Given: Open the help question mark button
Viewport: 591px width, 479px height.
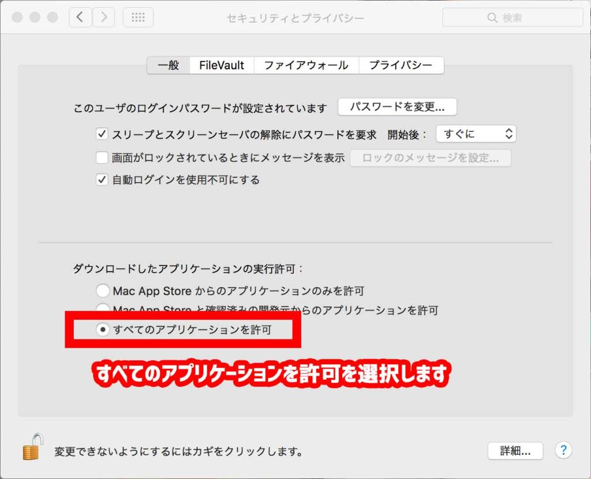Looking at the screenshot, I should pyautogui.click(x=563, y=450).
